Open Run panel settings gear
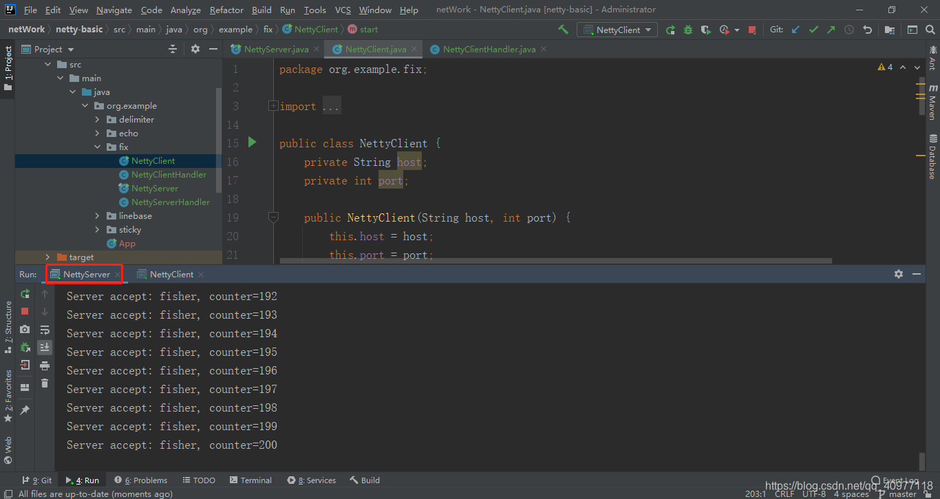 (899, 274)
